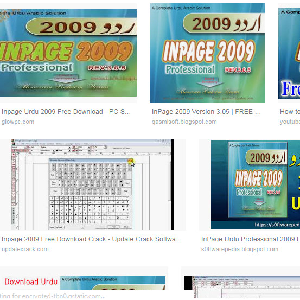The width and height of the screenshot is (300, 300).
Task: Open the youtube InPage thumbnail at the edge
Action: coord(289,53)
